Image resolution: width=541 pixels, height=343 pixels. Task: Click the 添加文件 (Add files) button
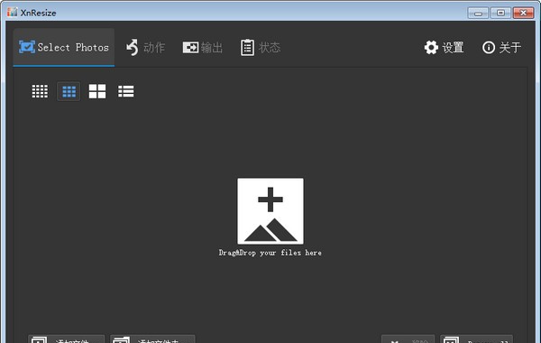[x=66, y=339]
